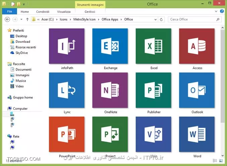This screenshot has height=166, width=227.
Task: Switch to large thumbnails view in status bar
Action: click(221, 161)
